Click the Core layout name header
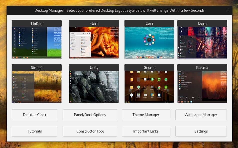Screen dimensions: 238x148 [x=149, y=23]
